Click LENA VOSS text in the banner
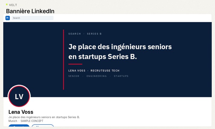 point(77,71)
